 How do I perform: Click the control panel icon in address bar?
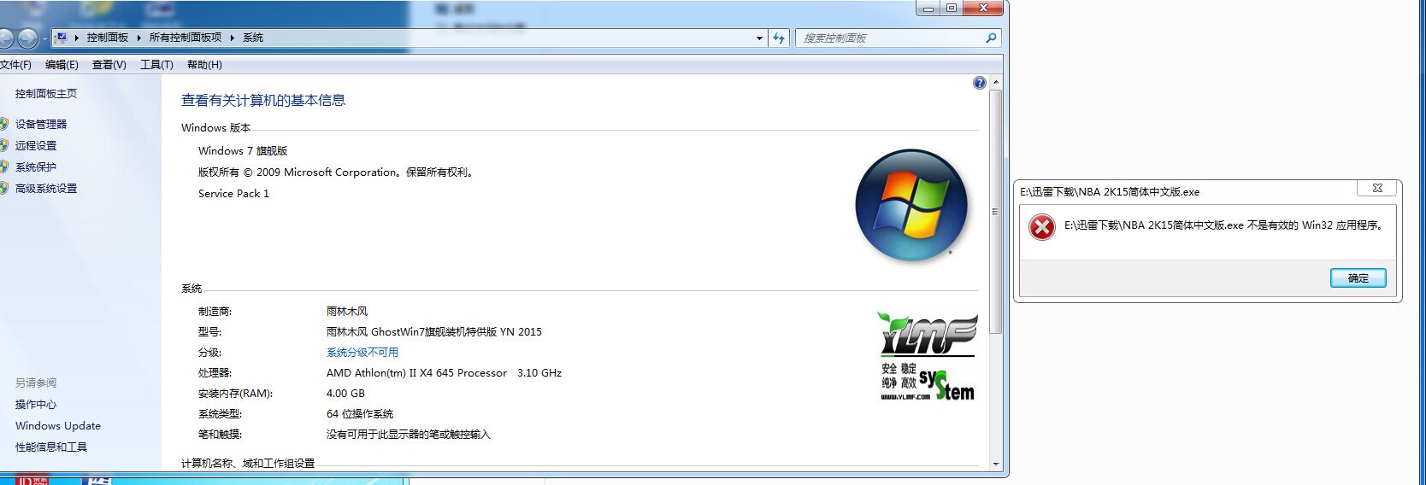click(62, 38)
